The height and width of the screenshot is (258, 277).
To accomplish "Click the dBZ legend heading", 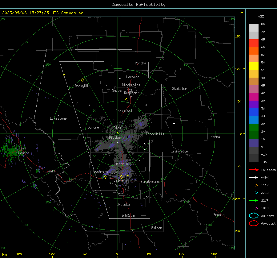I will tap(261, 17).
